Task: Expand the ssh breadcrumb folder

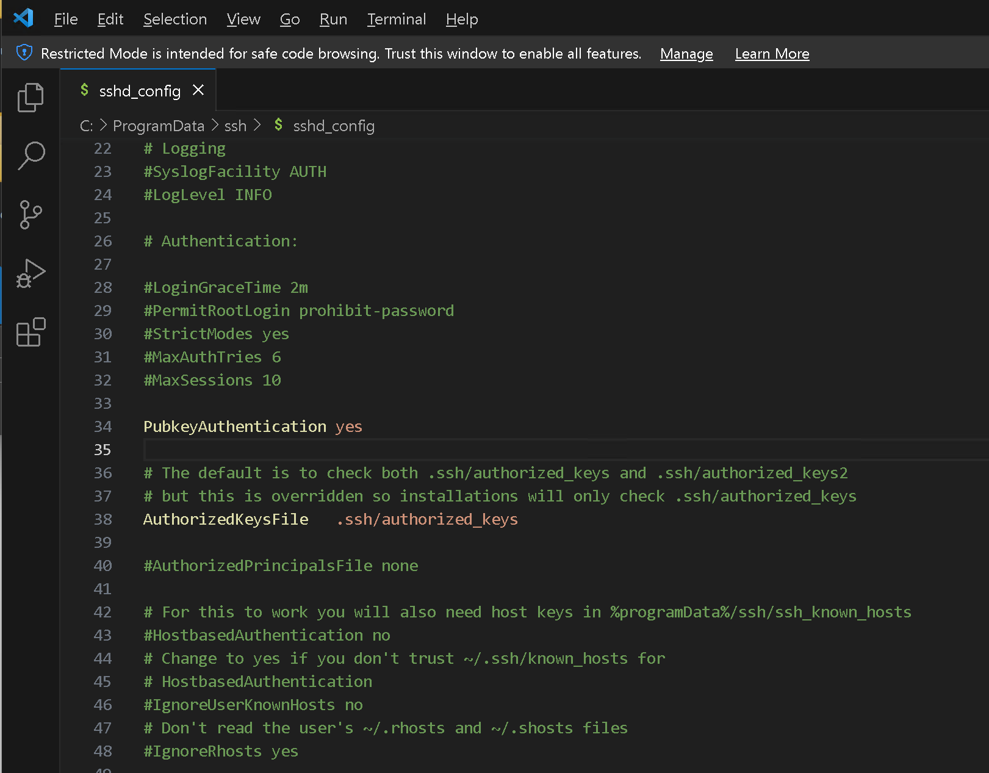Action: (235, 126)
